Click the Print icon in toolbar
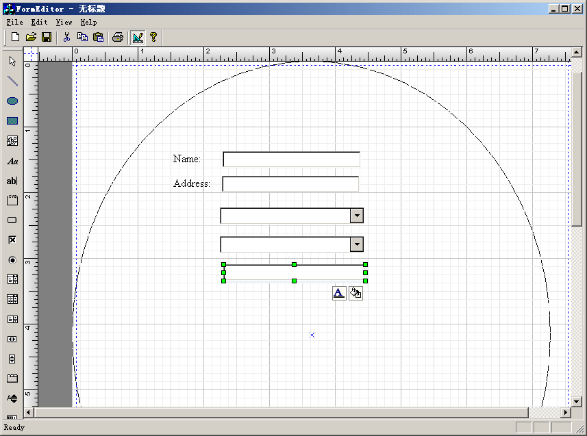The width and height of the screenshot is (587, 436). coord(117,37)
